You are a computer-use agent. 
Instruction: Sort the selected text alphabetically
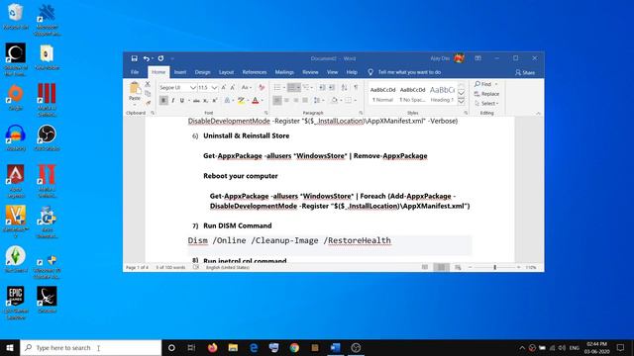344,88
